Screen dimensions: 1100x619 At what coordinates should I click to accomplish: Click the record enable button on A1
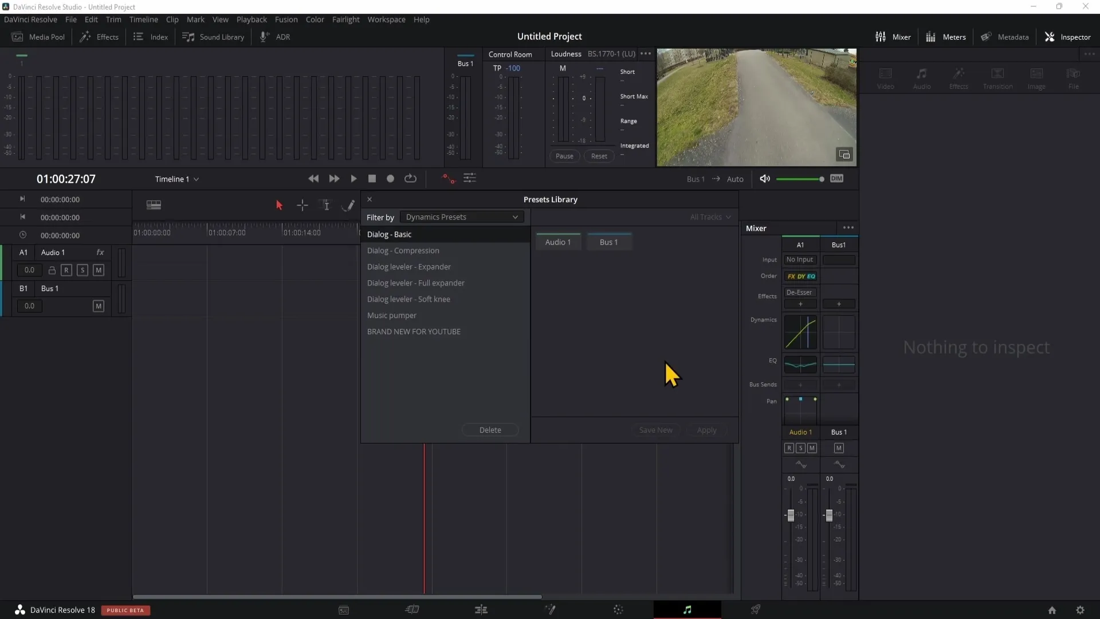[66, 270]
